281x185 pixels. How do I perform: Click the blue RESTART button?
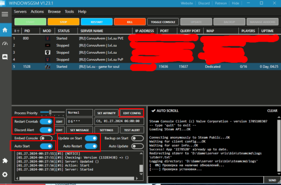pyautogui.click(x=97, y=22)
